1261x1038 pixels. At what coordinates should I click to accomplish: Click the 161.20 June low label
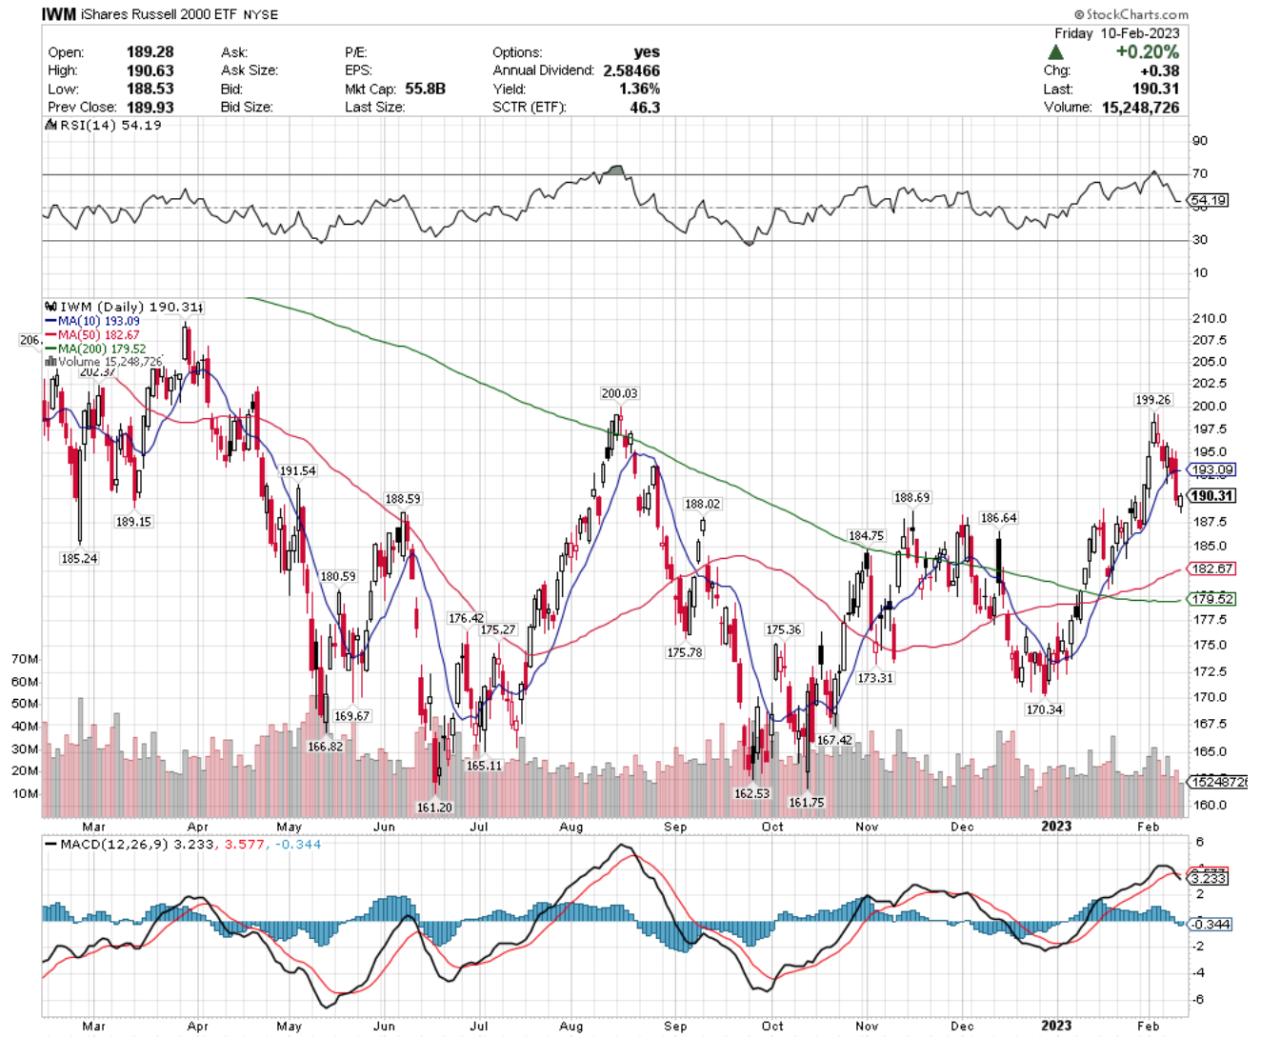(434, 808)
